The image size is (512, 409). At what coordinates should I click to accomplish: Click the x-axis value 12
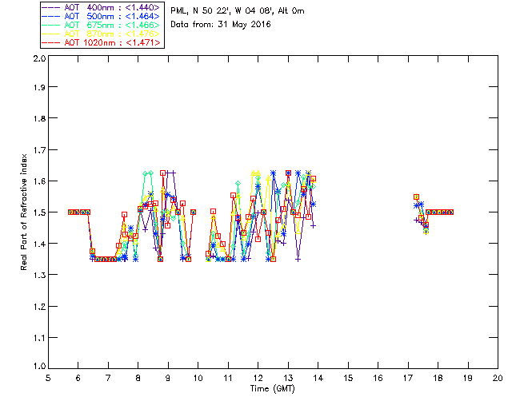pos(258,378)
